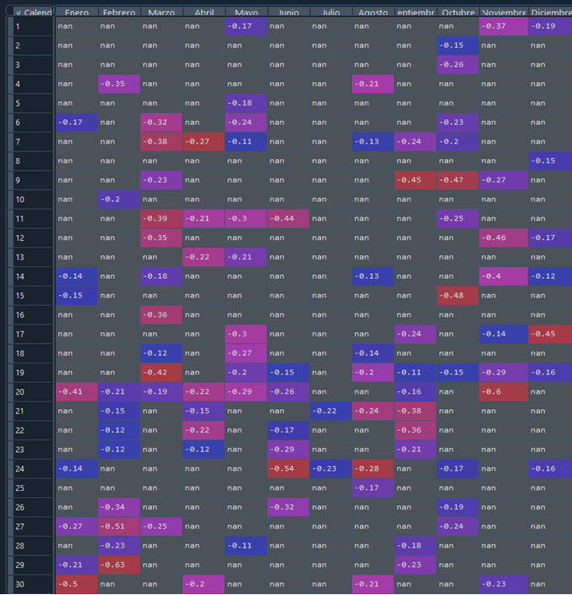This screenshot has height=595, width=572.
Task: Click the -0.19 cell in Octubre row 26
Action: [457, 507]
